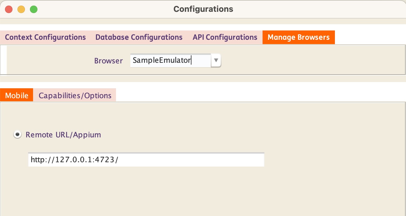Go to the API Configurations tab
The height and width of the screenshot is (216, 406).
click(225, 37)
